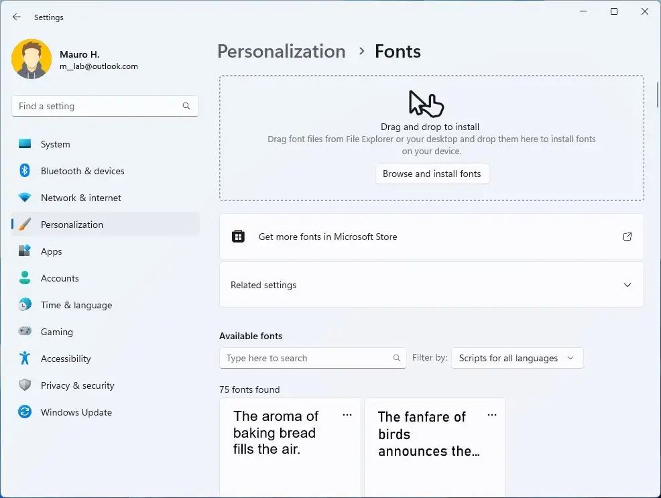The width and height of the screenshot is (661, 498).
Task: Go to Apps settings page
Action: tap(51, 251)
